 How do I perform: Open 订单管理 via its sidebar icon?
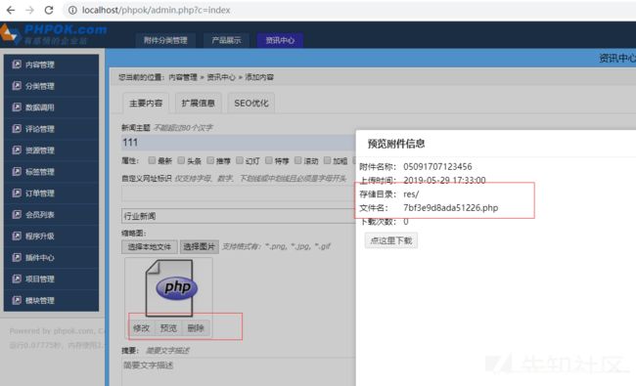[17, 193]
